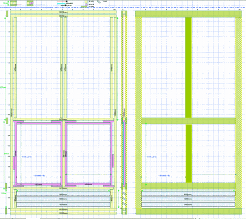Select the cross-section thumbnail with pink squares
Viewport: 246px width, 219px height.
30,3
